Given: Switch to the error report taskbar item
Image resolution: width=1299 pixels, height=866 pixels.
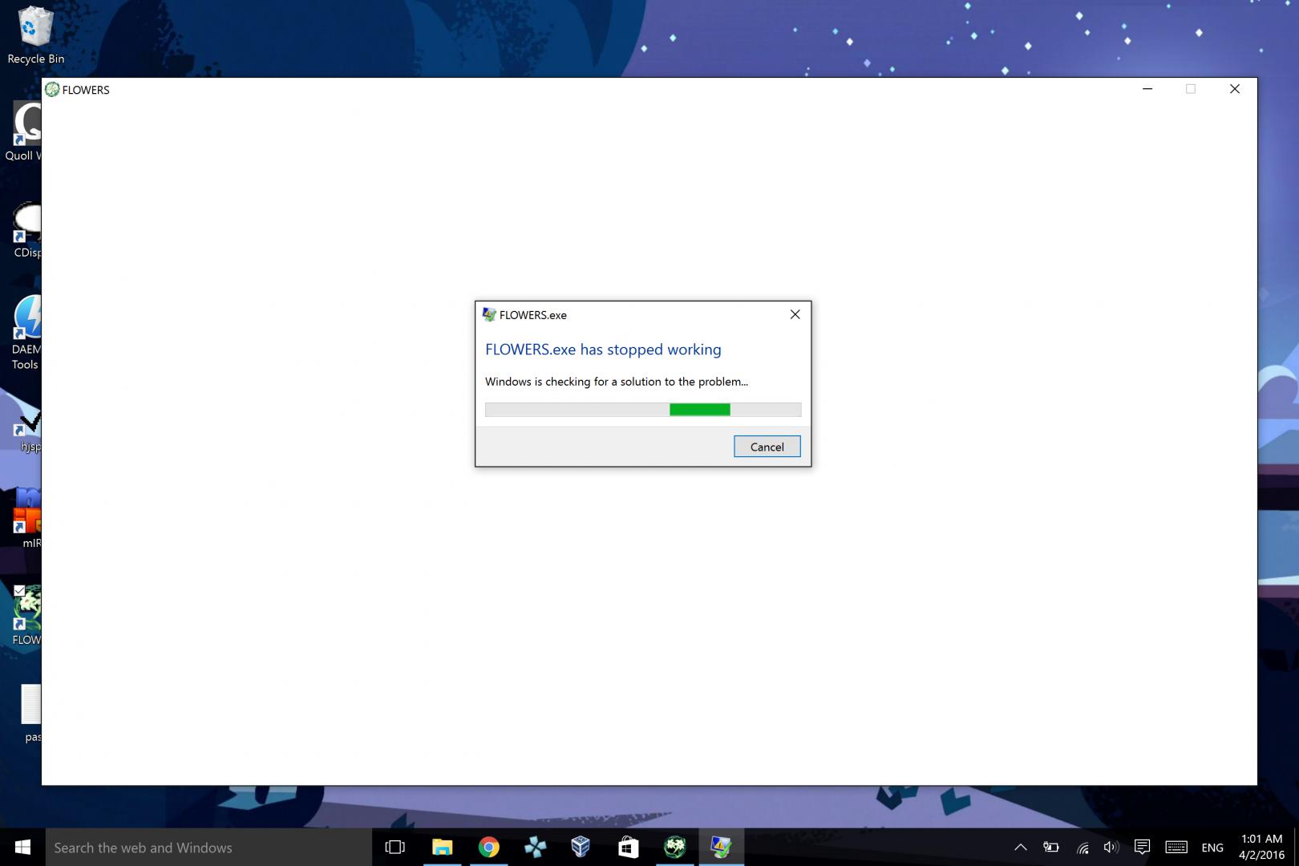Looking at the screenshot, I should coord(721,847).
